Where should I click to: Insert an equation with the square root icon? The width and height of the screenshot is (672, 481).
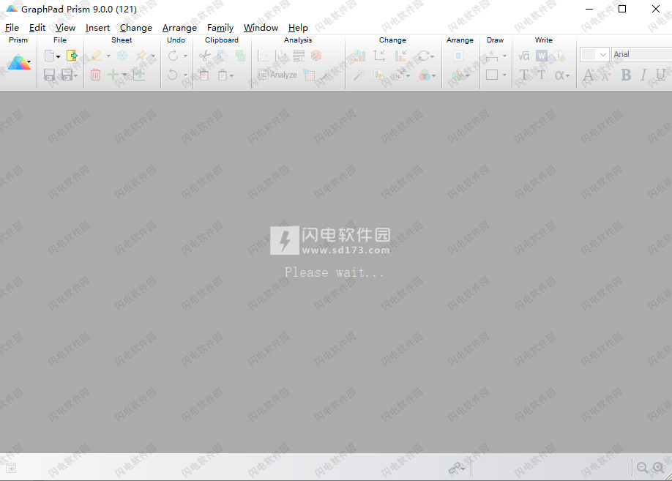[x=523, y=56]
